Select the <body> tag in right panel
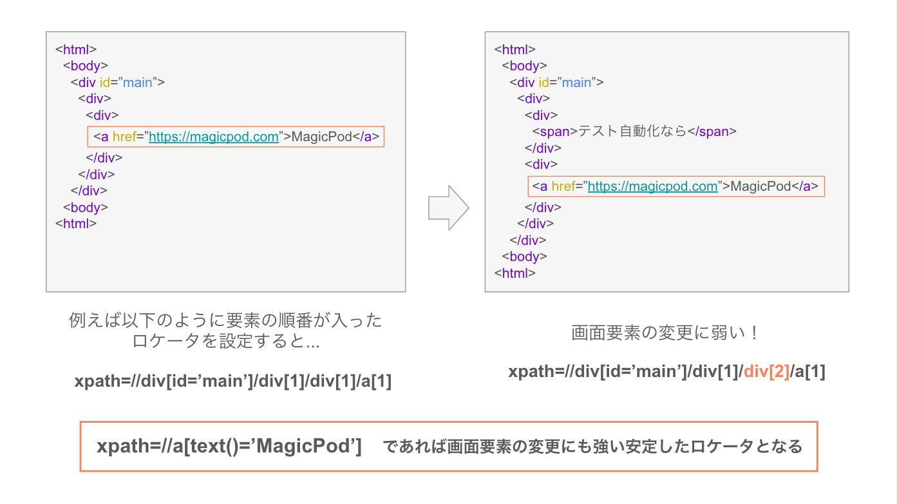The height and width of the screenshot is (504, 897). click(x=524, y=65)
